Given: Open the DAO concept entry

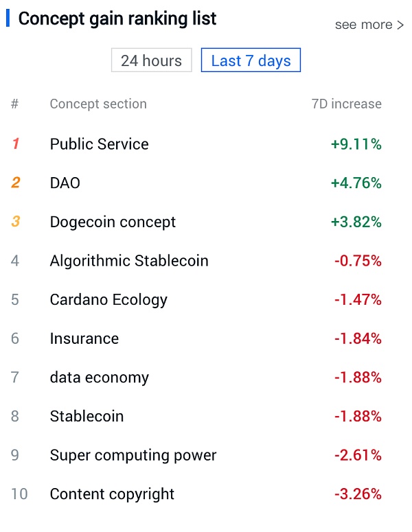Looking at the screenshot, I should (65, 183).
